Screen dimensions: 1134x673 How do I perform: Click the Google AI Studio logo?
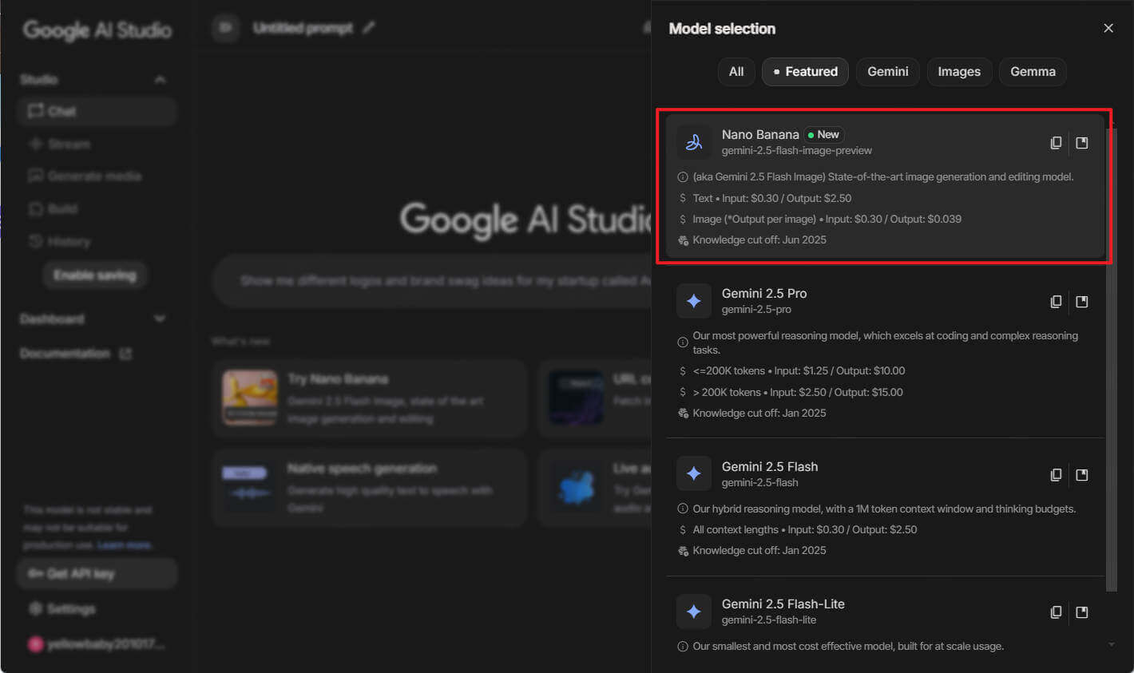tap(97, 30)
